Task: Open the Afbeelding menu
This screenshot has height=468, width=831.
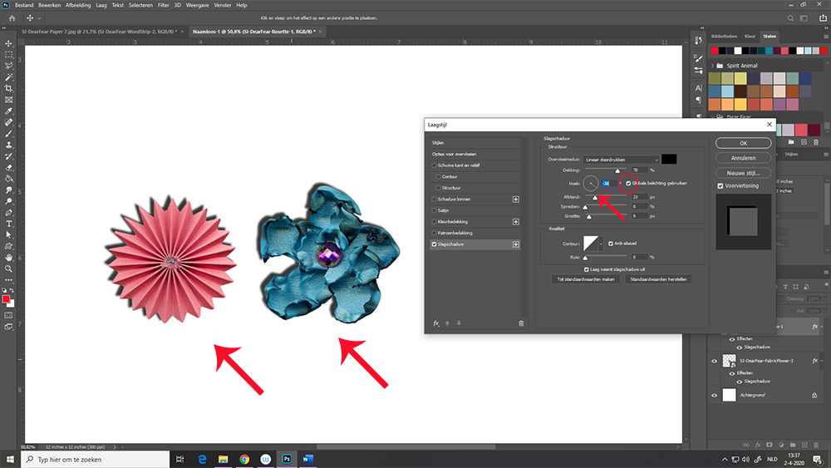Action: pyautogui.click(x=78, y=5)
